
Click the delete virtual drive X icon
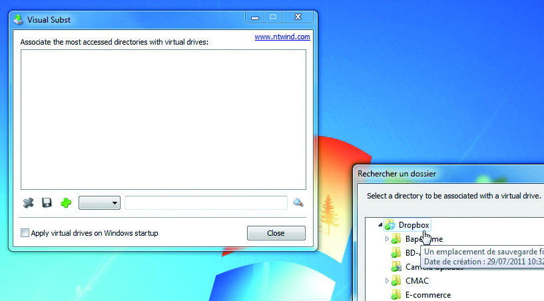click(28, 202)
